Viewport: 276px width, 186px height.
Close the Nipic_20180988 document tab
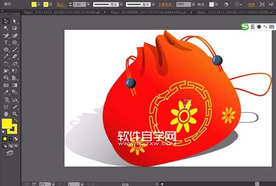pyautogui.click(x=191, y=12)
